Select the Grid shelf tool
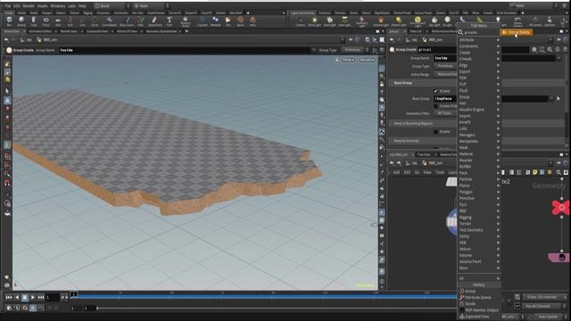Screen dimensions: 571x321 pos(58,21)
